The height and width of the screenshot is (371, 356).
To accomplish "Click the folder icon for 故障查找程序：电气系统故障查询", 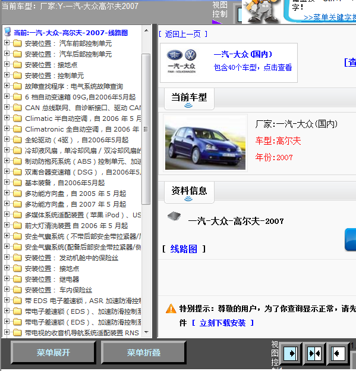I will (x=17, y=86).
